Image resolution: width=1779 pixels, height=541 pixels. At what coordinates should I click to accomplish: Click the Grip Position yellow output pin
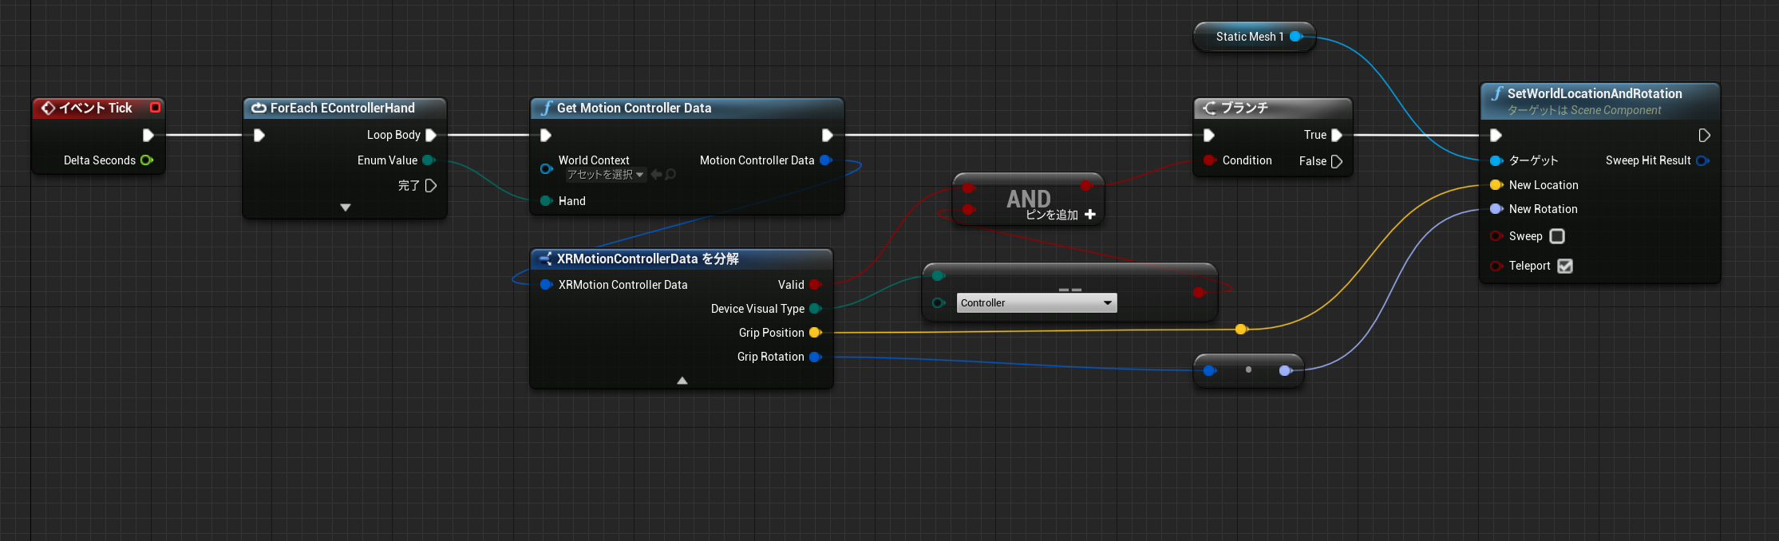click(816, 333)
